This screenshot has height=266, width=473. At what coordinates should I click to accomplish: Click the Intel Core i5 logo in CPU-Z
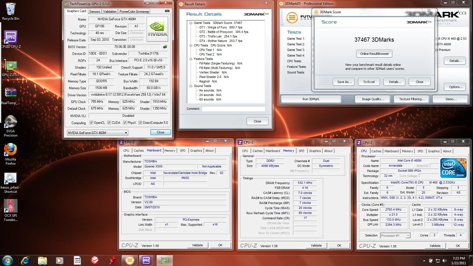pyautogui.click(x=453, y=168)
